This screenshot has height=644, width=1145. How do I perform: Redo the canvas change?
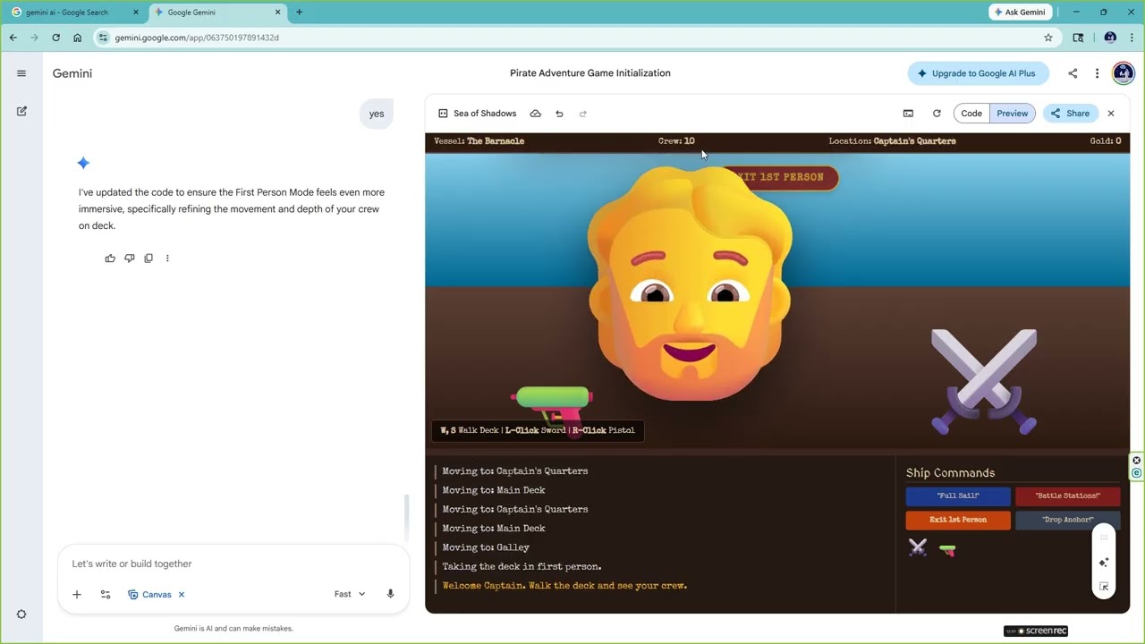pos(583,114)
